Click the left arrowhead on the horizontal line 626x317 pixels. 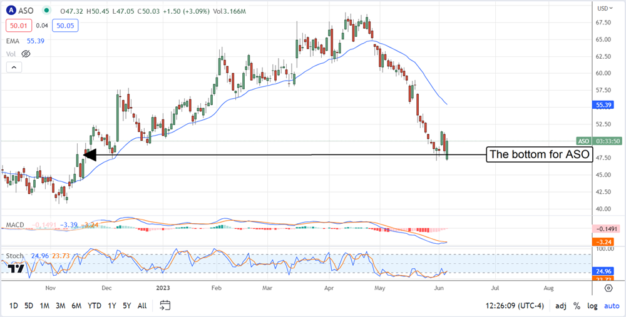coord(89,155)
